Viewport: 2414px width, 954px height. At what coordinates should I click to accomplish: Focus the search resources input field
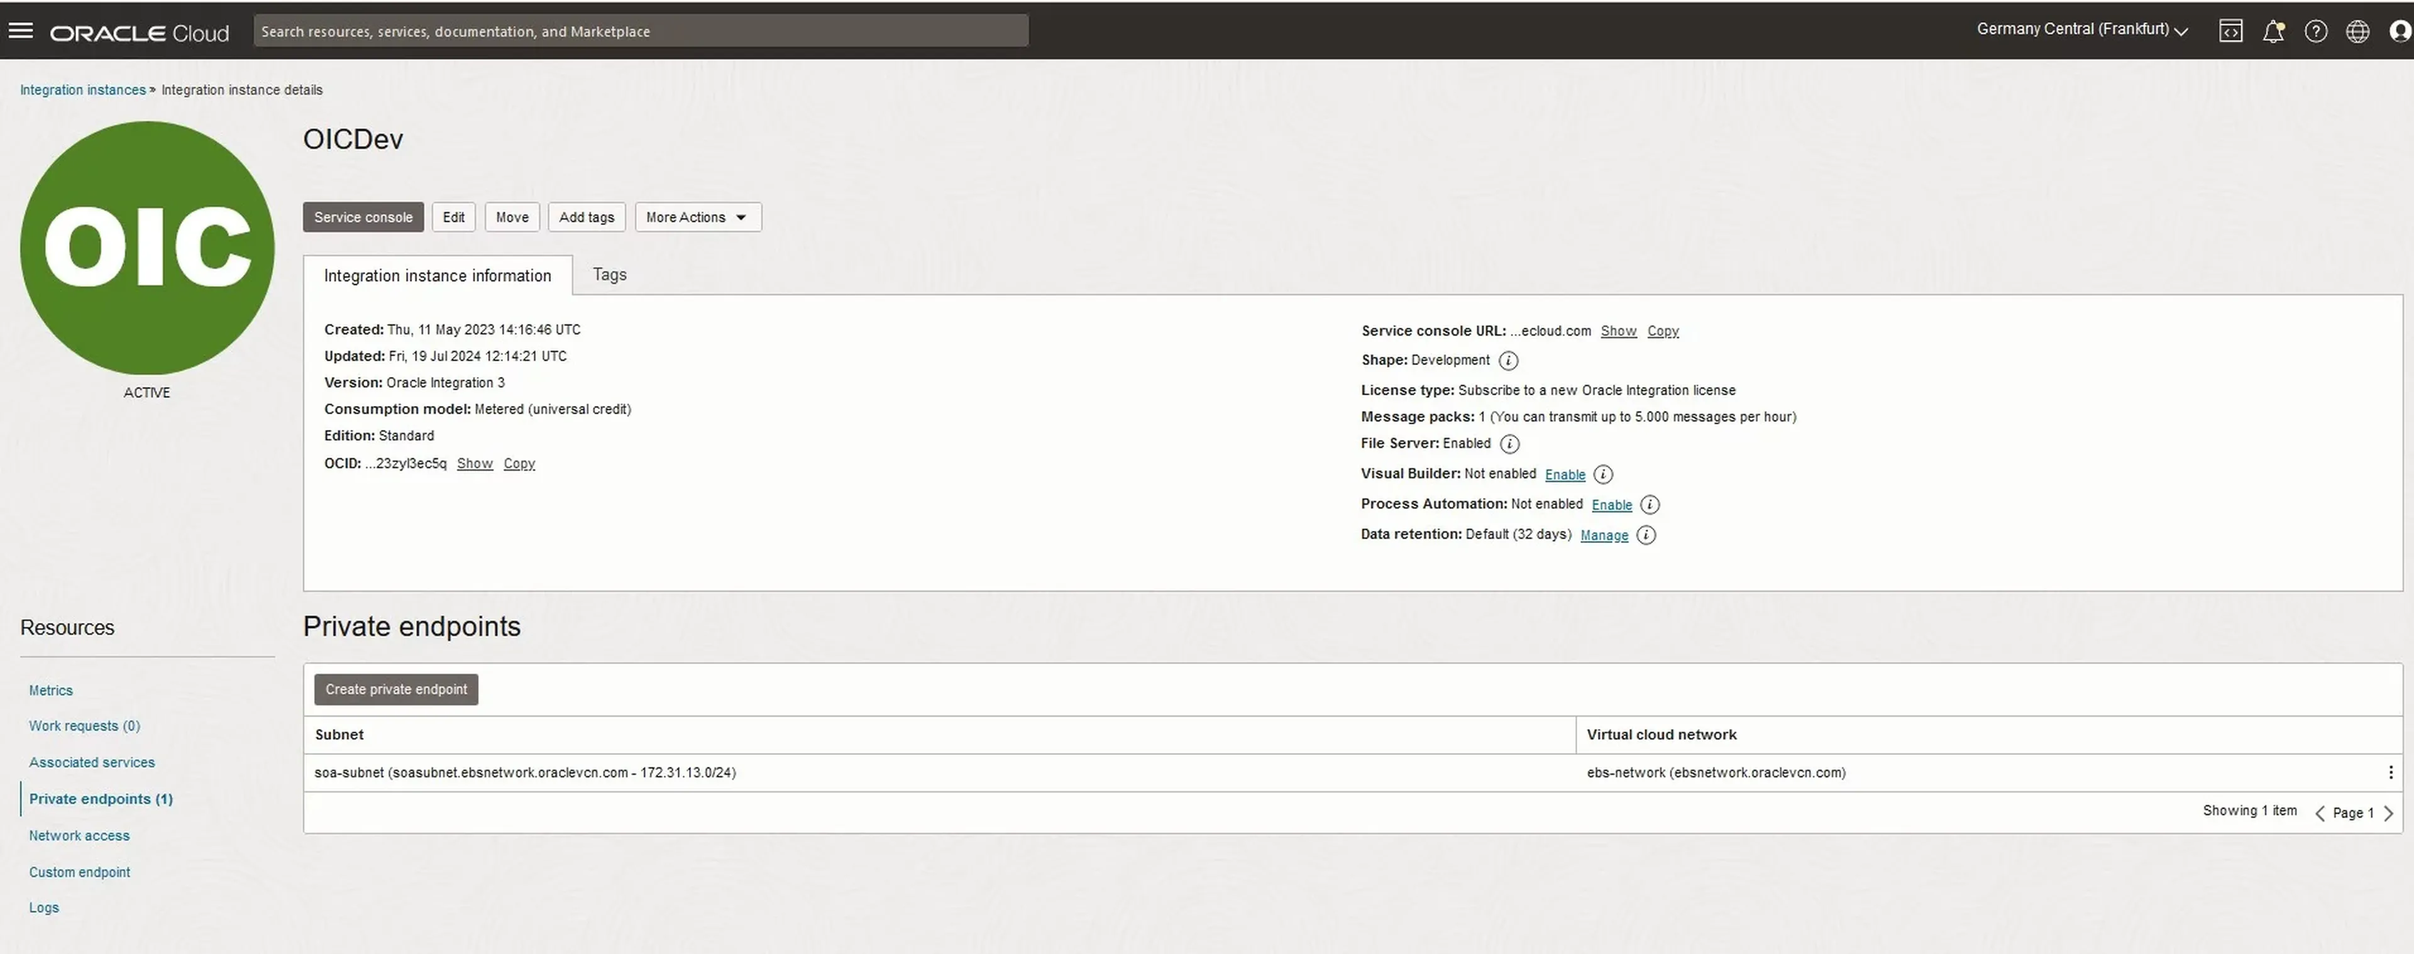click(641, 31)
